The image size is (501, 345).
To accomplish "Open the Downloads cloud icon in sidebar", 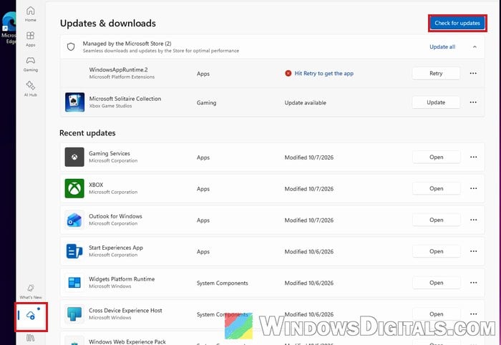I will click(x=31, y=316).
